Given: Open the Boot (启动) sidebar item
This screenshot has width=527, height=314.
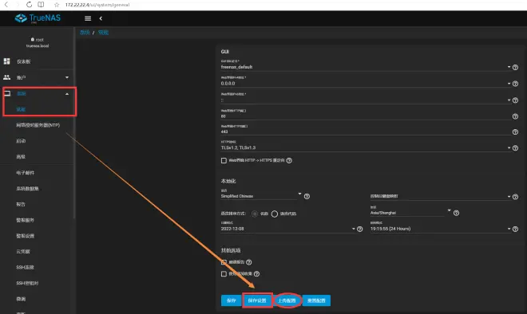Looking at the screenshot, I should [21, 141].
